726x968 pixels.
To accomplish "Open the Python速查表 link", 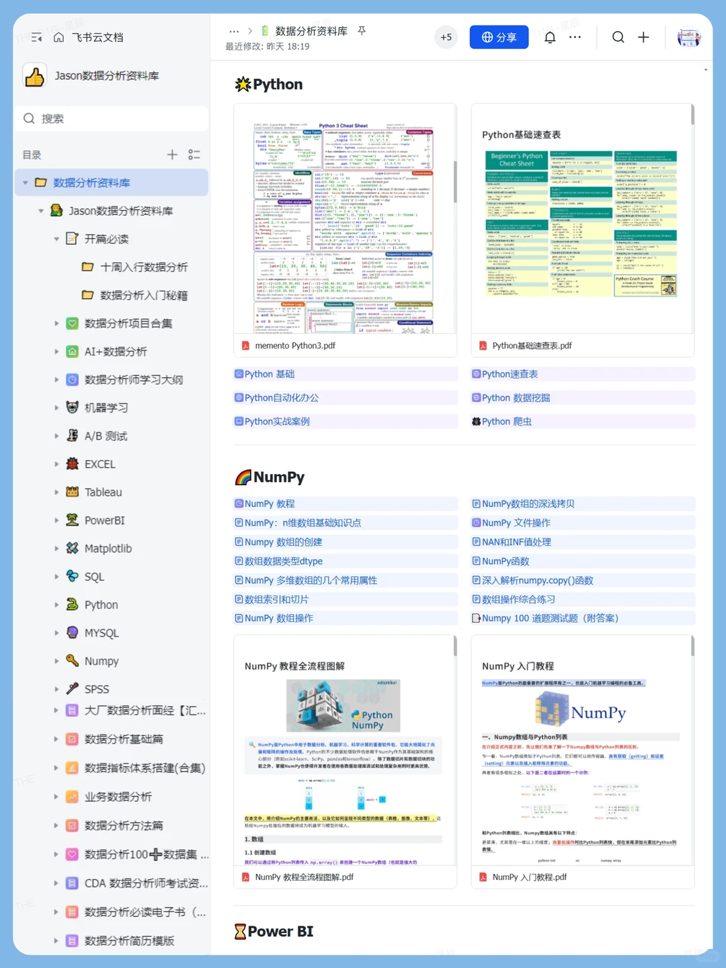I will [510, 374].
